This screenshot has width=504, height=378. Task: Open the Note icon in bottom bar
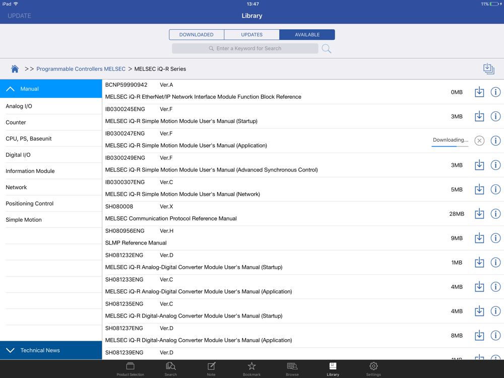(211, 368)
